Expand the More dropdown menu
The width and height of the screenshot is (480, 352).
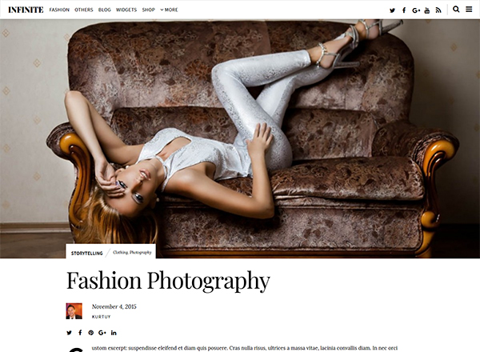pos(169,10)
